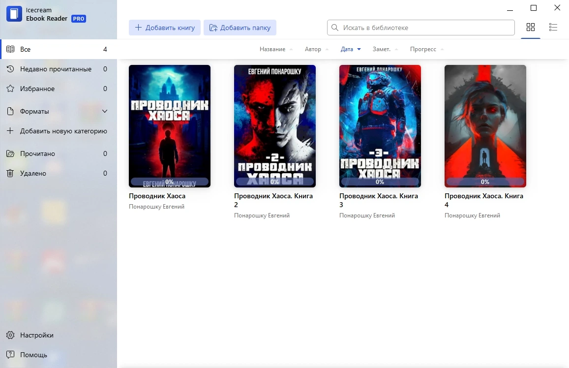Image resolution: width=569 pixels, height=368 pixels.
Task: Click the document icon beside Форматы
Action: pyautogui.click(x=10, y=111)
